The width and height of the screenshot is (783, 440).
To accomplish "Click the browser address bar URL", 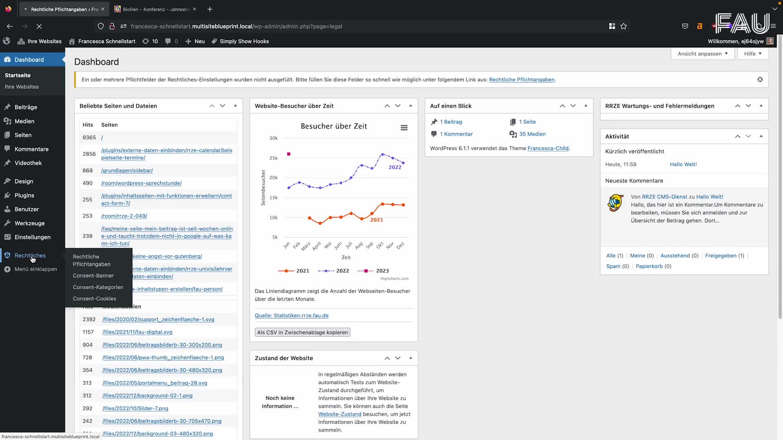I will pos(237,26).
